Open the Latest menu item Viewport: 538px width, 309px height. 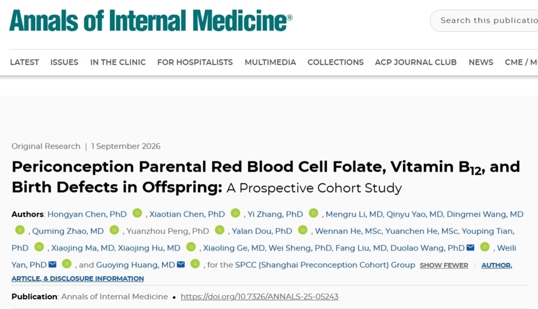pyautogui.click(x=25, y=62)
